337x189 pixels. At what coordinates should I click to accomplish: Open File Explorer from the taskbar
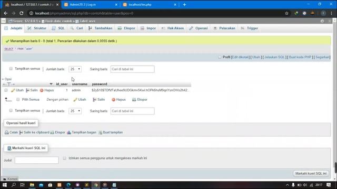[x=32, y=185]
